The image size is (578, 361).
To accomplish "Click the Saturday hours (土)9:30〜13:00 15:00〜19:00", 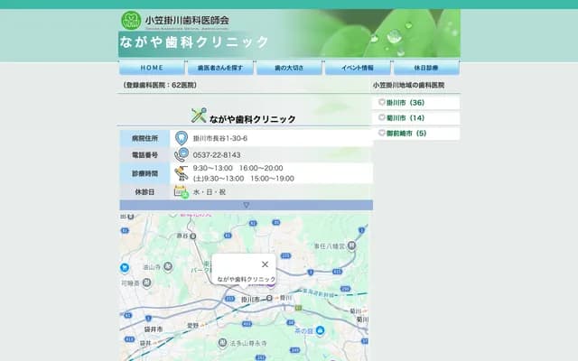I will coord(243,179).
